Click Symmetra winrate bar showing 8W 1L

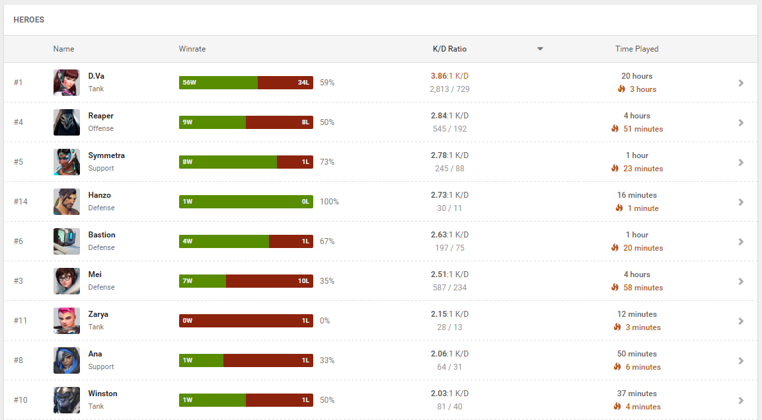(246, 162)
